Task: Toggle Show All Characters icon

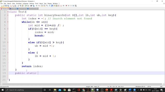Action: point(49,6)
